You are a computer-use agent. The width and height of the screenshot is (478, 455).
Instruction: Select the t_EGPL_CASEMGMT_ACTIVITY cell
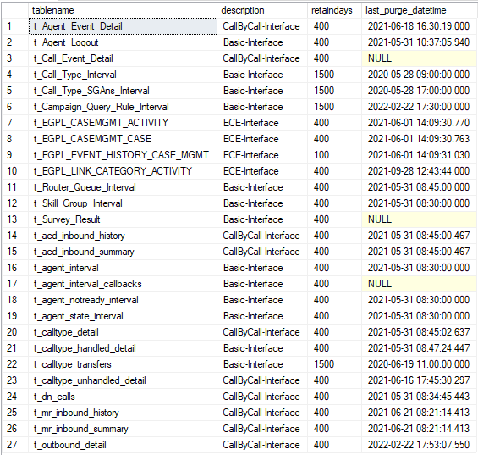(123, 123)
